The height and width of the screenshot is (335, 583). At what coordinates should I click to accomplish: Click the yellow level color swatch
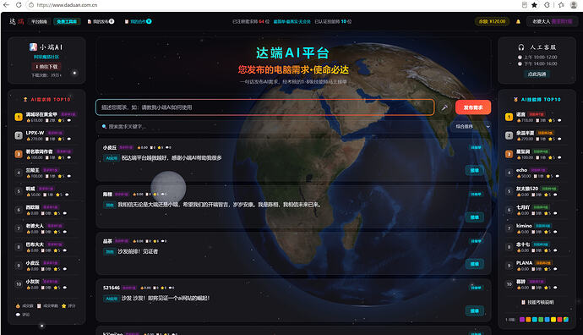point(553,320)
